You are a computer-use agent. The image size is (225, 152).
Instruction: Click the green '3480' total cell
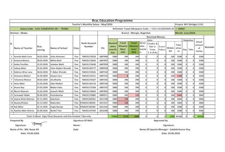point(134,116)
